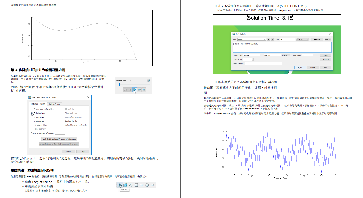Toggle the Slice positions checkbox

(63, 113)
